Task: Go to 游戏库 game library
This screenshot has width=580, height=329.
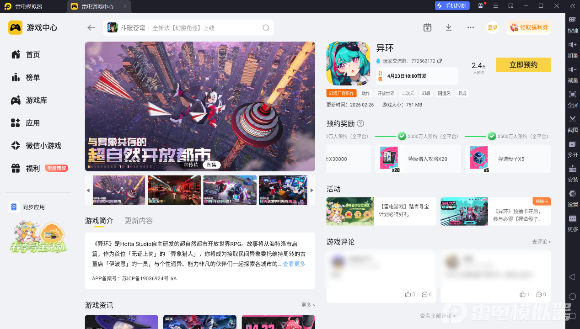Action: point(29,100)
